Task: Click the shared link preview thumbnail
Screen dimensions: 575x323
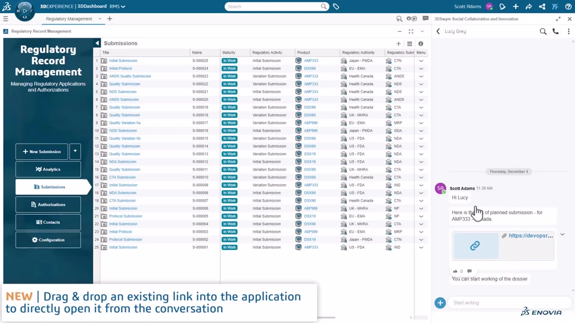Action: [x=476, y=246]
